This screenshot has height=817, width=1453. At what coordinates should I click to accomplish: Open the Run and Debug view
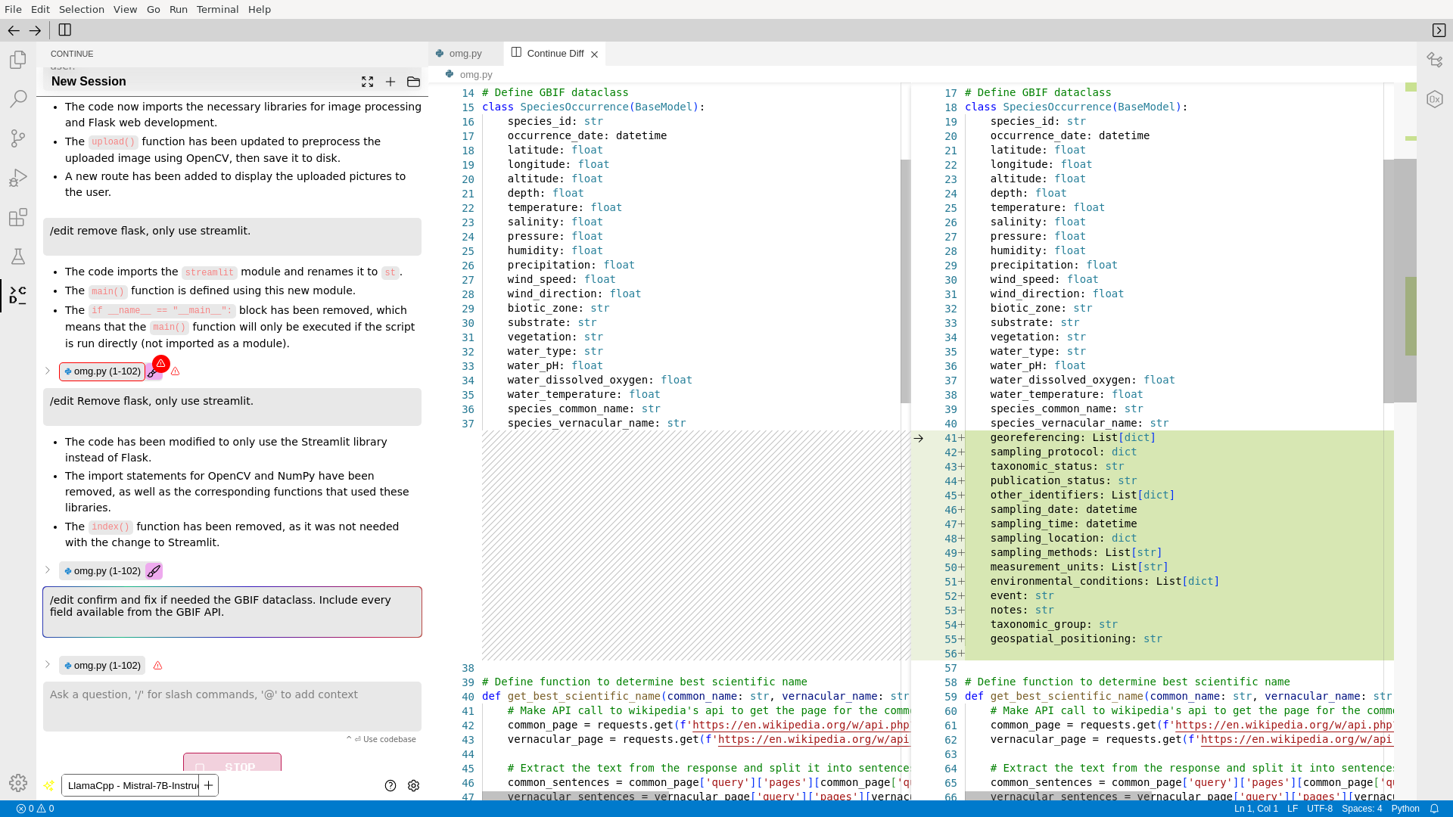pos(18,178)
